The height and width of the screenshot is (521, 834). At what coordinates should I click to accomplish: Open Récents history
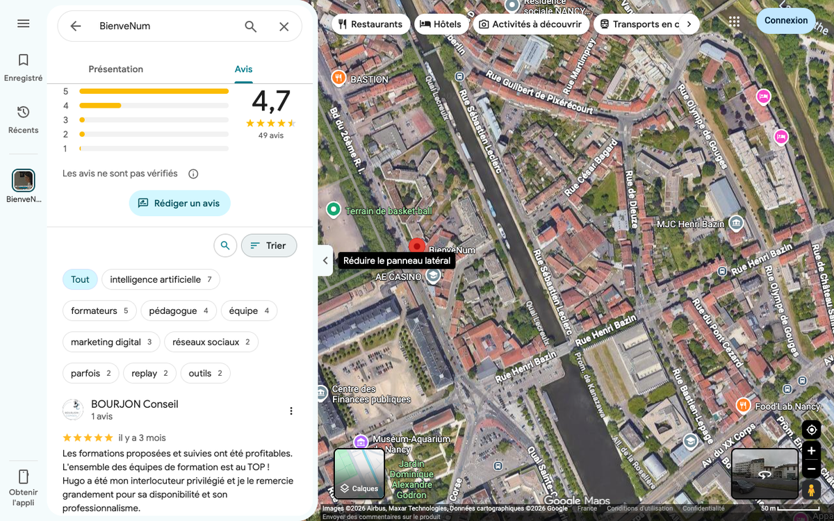pyautogui.click(x=23, y=119)
